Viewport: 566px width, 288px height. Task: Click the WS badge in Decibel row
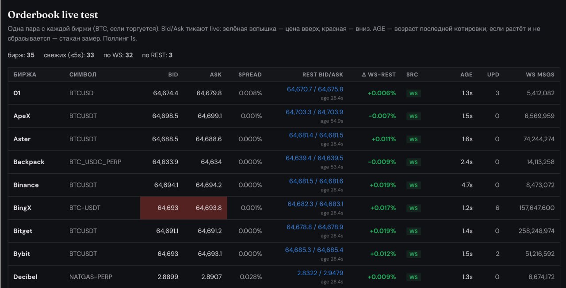pyautogui.click(x=413, y=277)
